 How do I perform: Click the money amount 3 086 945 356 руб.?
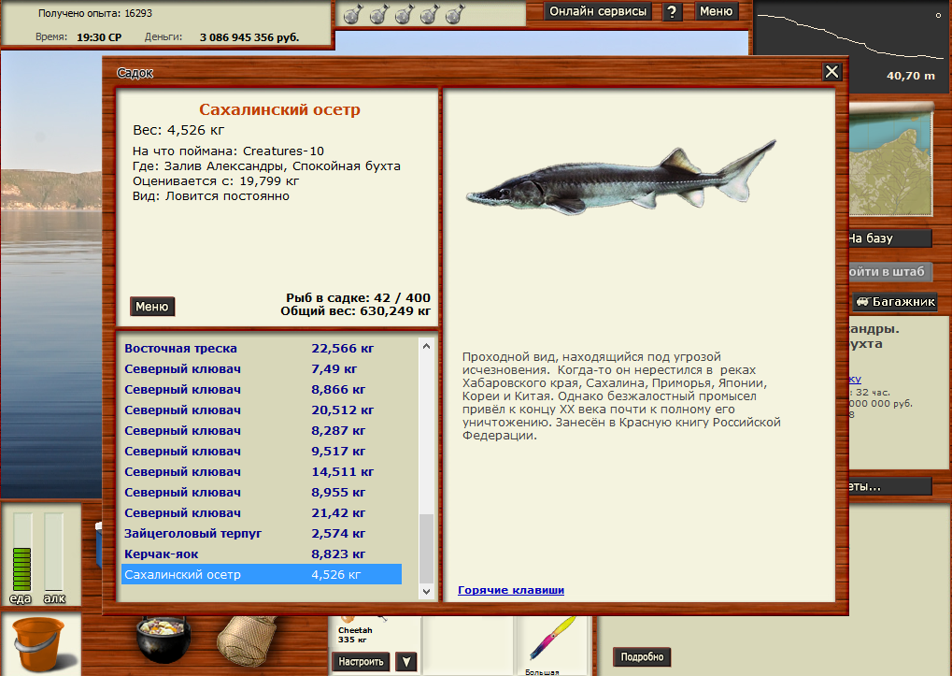click(x=249, y=37)
